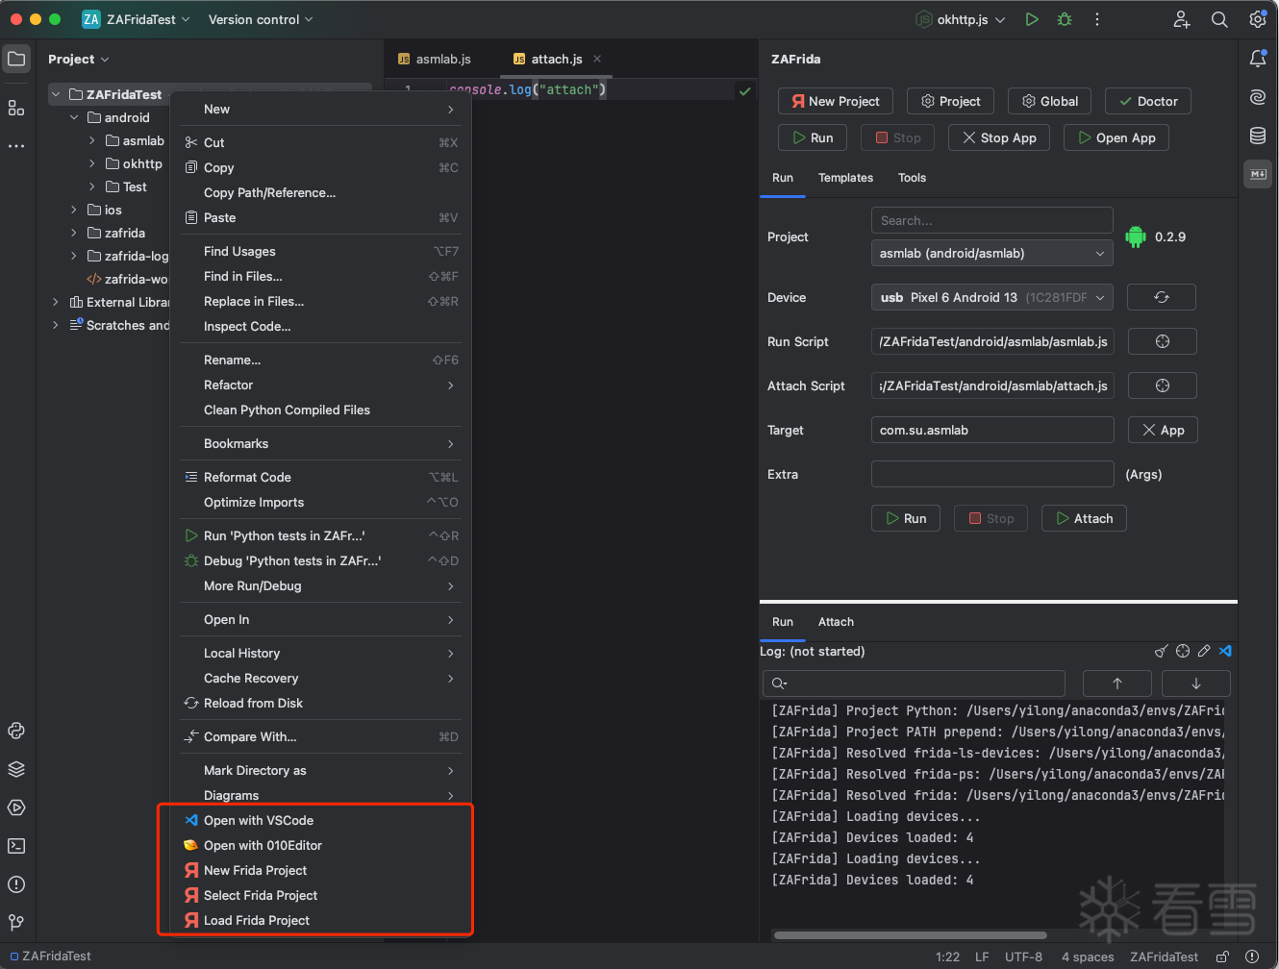Click the Stop App button
This screenshot has height=969, width=1279.
point(999,137)
